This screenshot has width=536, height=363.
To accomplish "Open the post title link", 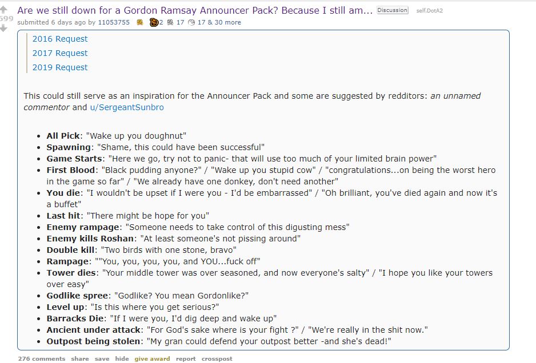I will 195,10.
